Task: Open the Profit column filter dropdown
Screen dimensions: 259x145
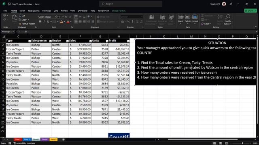Action: click(128, 41)
